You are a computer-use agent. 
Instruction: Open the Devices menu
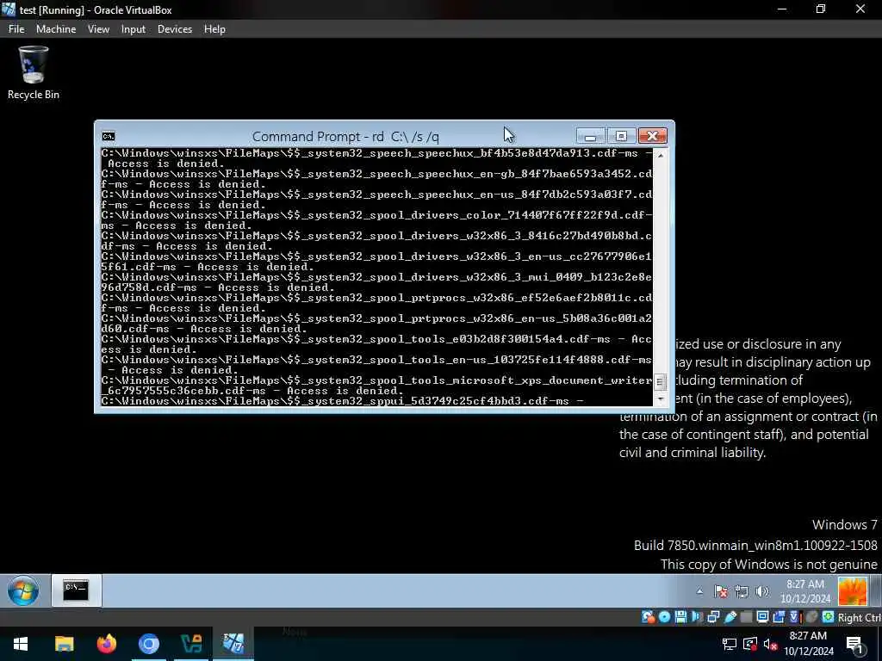click(x=175, y=29)
